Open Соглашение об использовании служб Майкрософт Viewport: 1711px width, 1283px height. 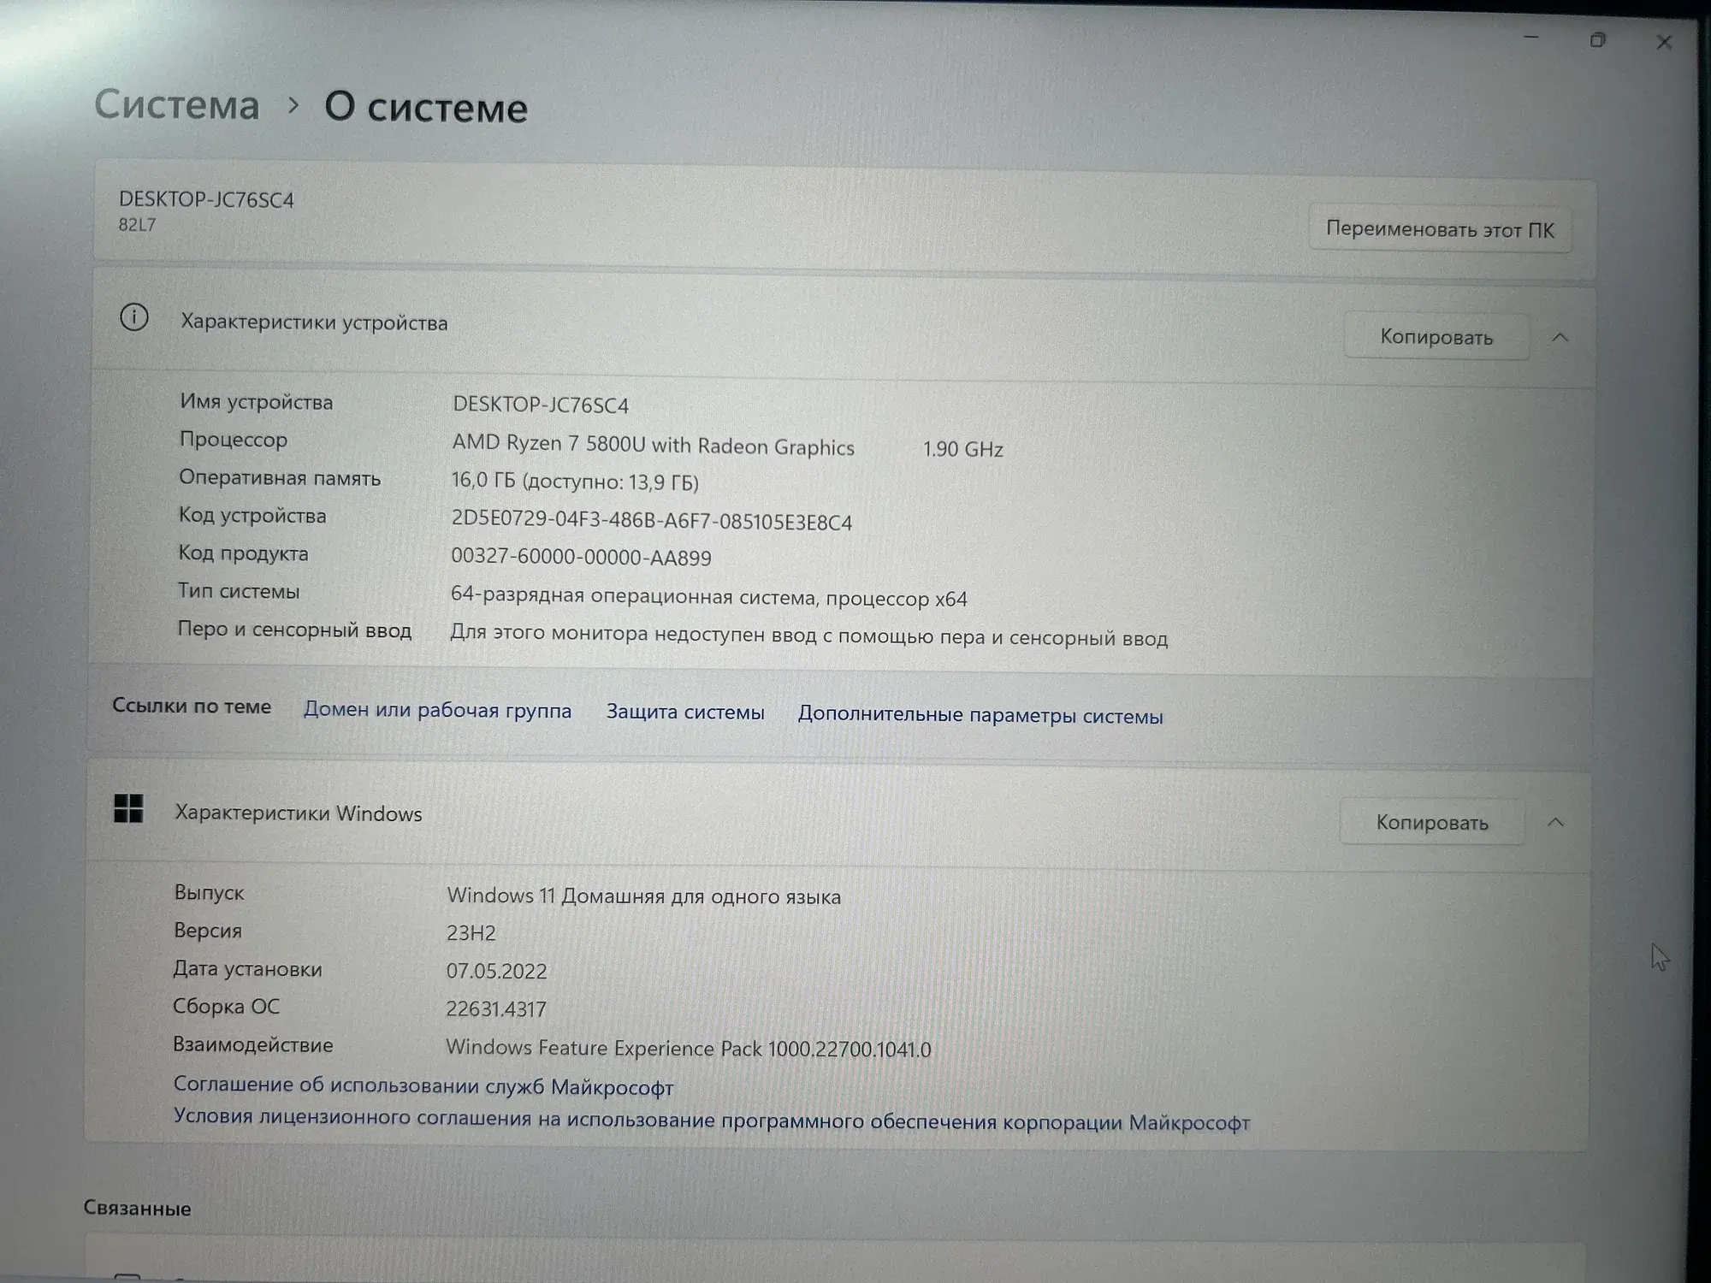click(x=423, y=1085)
